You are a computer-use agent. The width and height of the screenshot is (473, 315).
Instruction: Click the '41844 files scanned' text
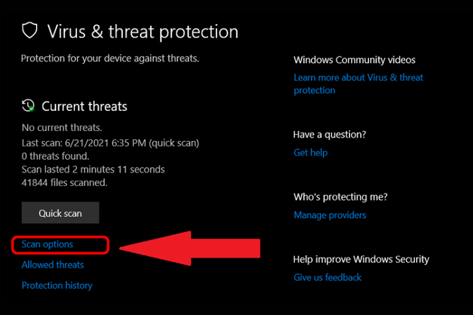pos(64,183)
